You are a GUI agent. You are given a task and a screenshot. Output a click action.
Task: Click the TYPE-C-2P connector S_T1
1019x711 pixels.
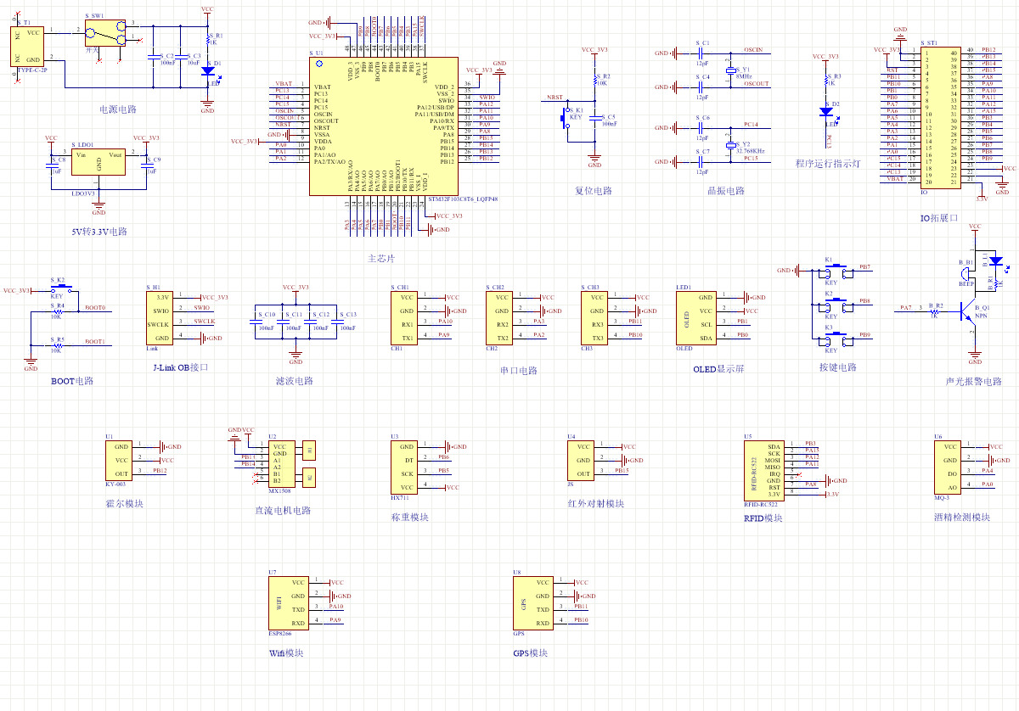(27, 47)
